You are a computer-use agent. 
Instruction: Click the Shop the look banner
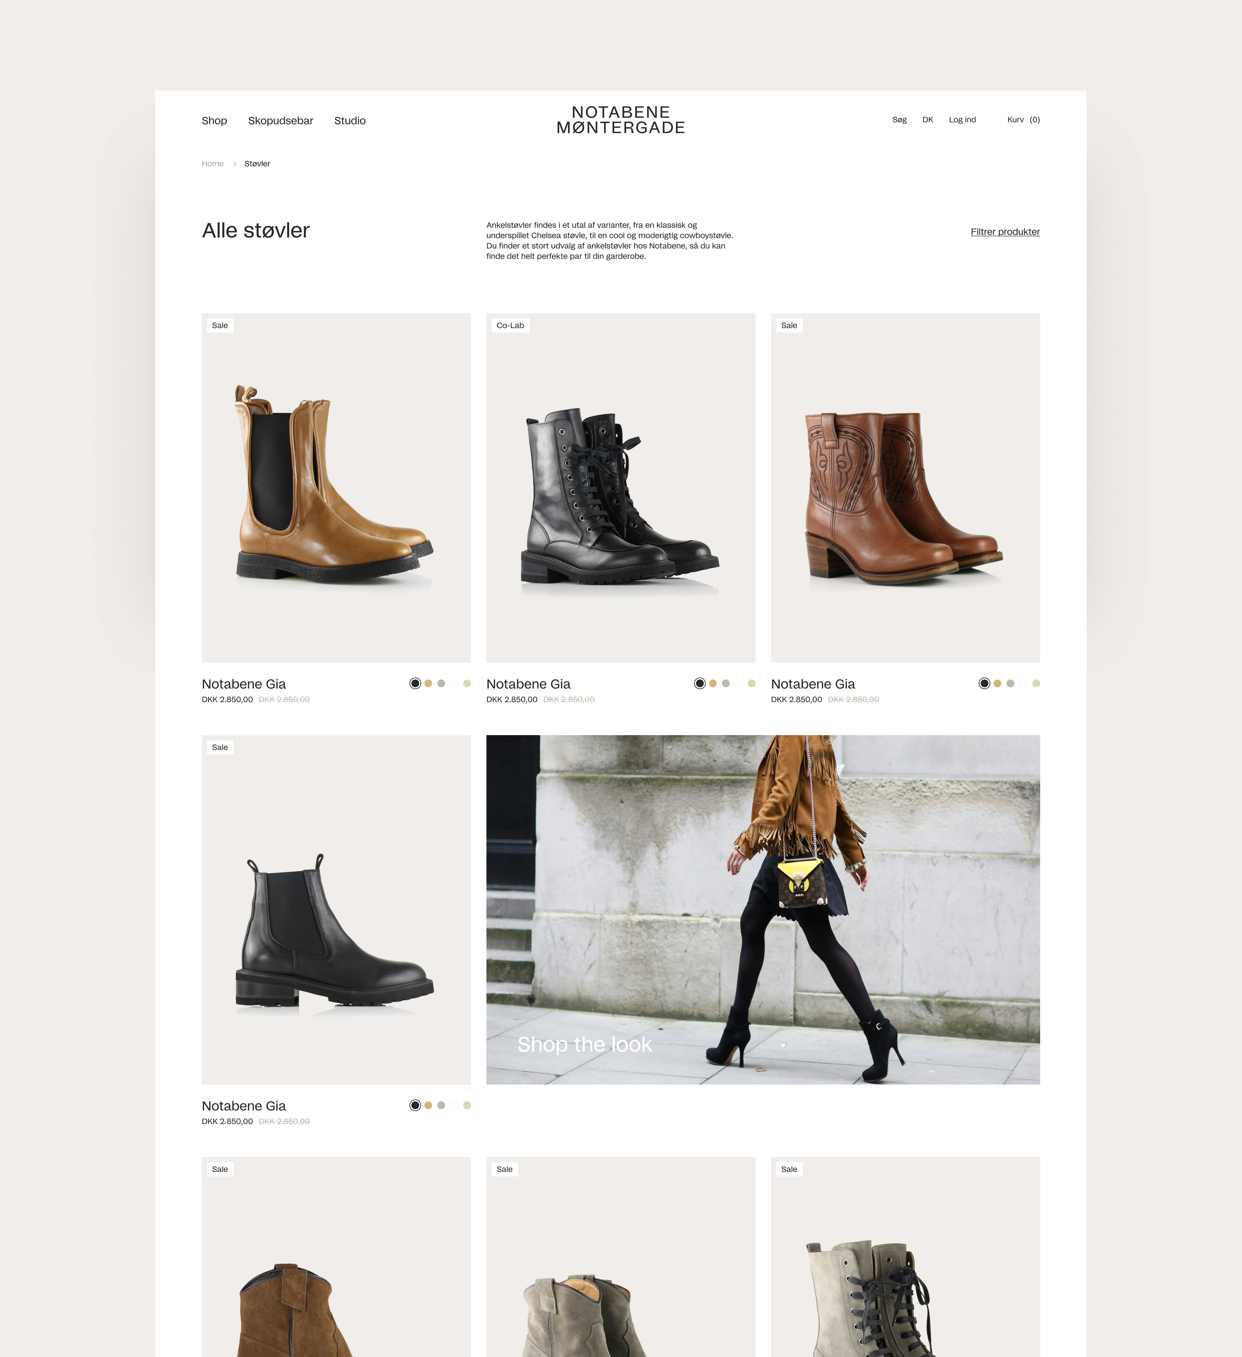click(x=763, y=910)
